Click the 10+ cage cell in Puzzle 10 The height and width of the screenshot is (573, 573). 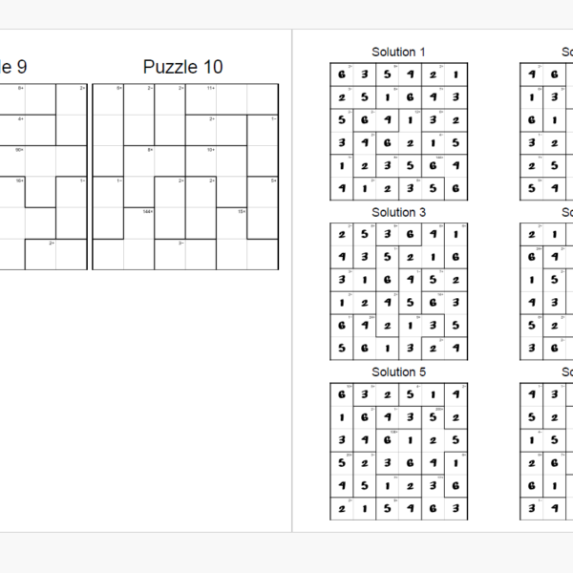coord(201,161)
